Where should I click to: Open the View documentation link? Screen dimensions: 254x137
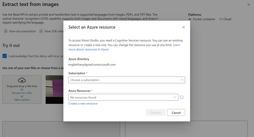(x=22, y=31)
